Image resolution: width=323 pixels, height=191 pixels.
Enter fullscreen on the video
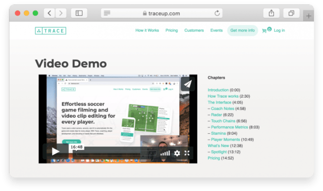point(187,153)
